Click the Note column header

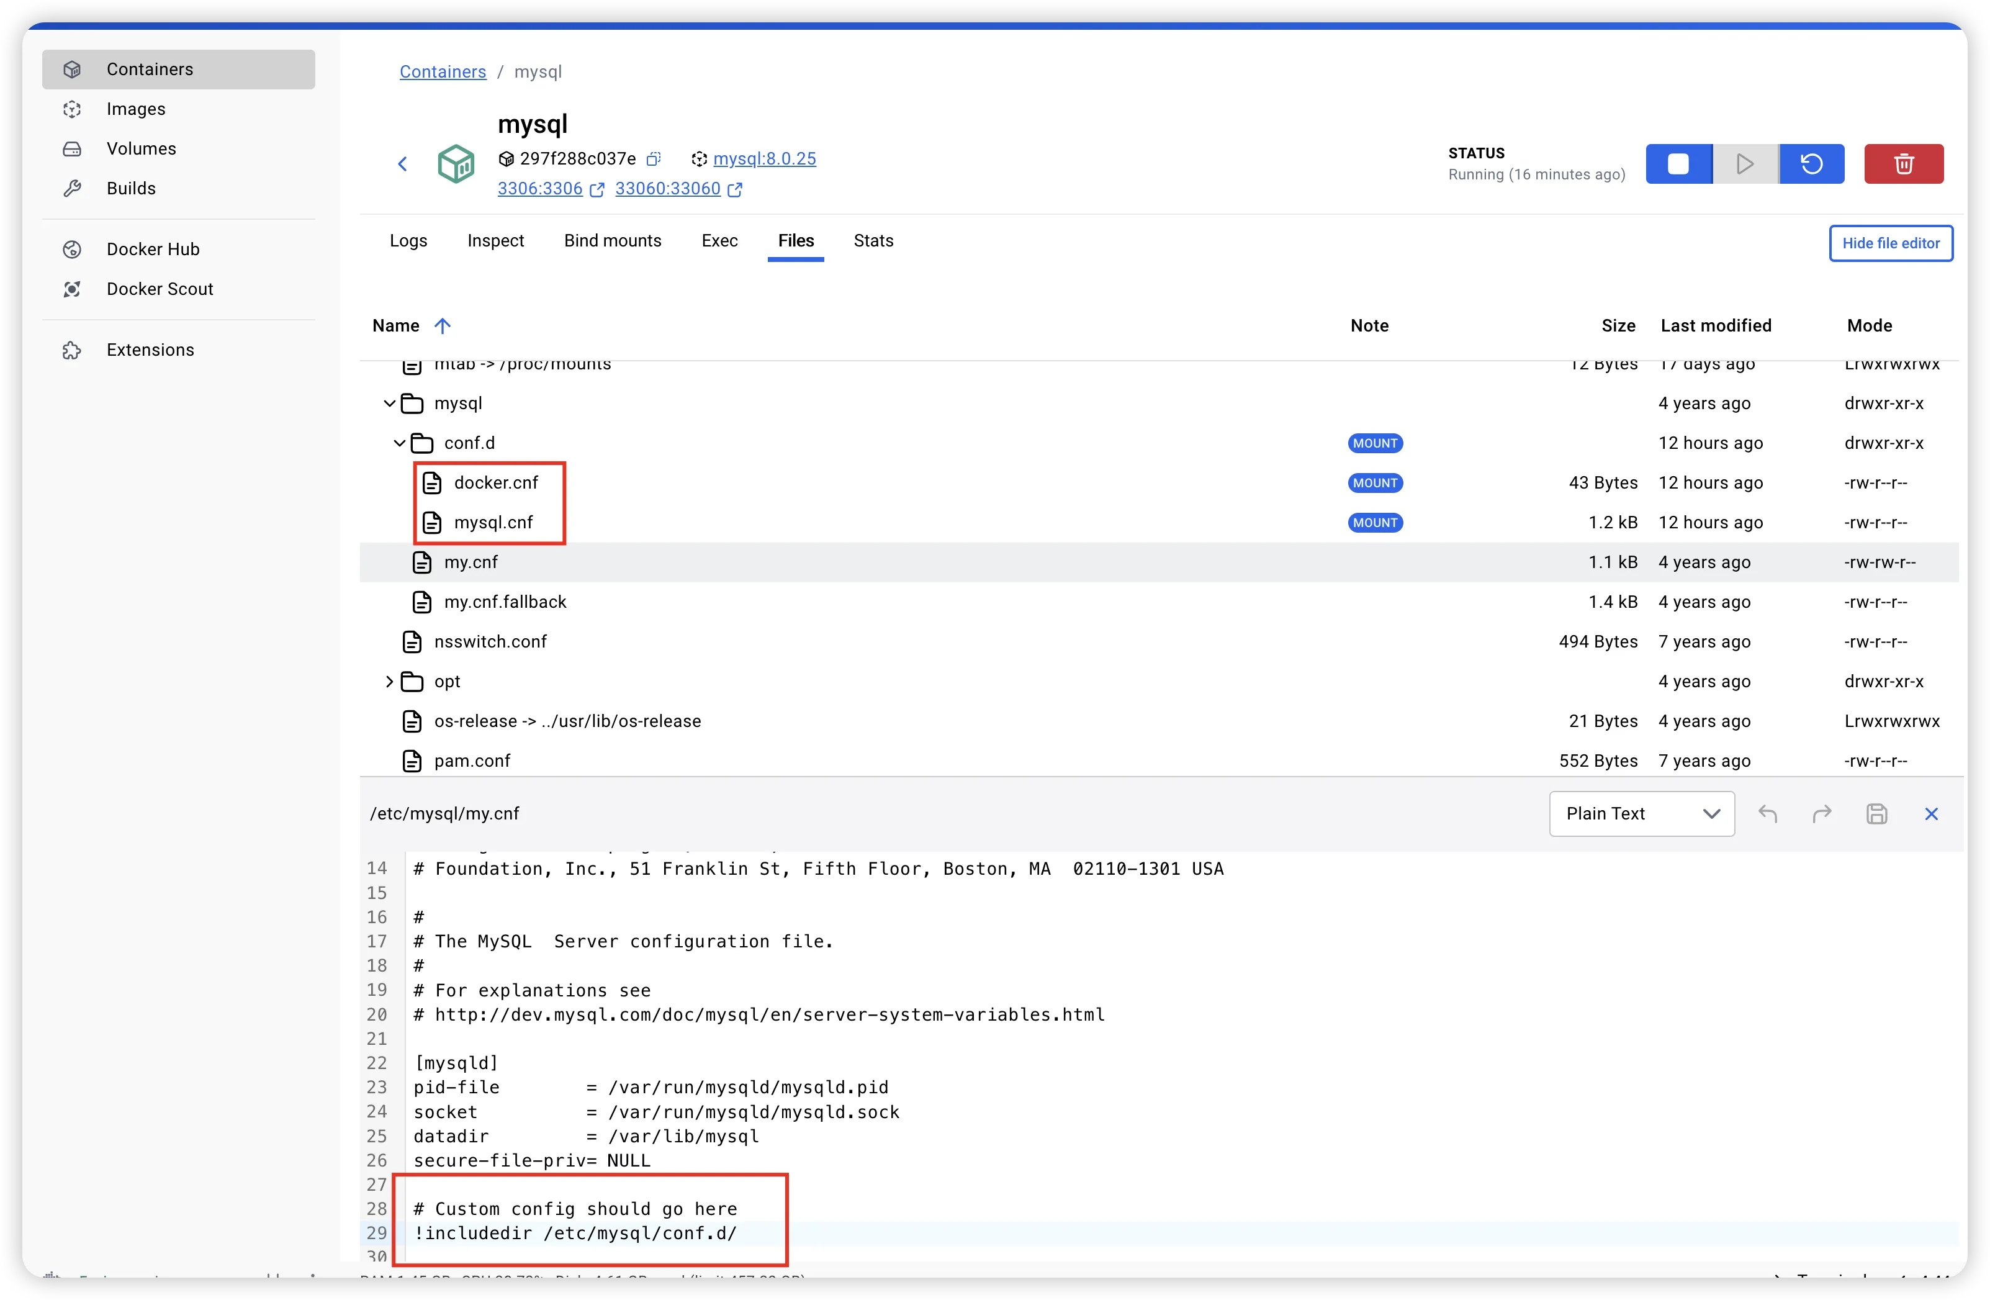(1369, 327)
